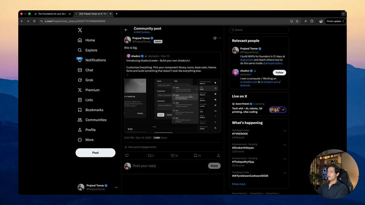
Task: Open options dots for #Sivakarthikeyan
Action: pos(285,145)
